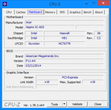The height and width of the screenshot is (110, 111).
Task: Click the CPU-Z application icon in title bar
Action: [5, 4]
